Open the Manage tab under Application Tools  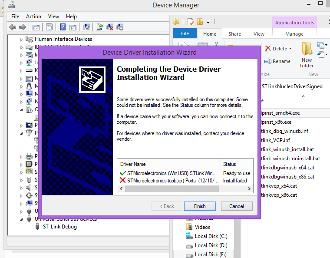point(294,34)
